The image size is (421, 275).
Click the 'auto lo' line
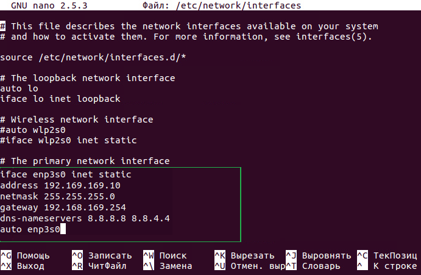coord(19,88)
